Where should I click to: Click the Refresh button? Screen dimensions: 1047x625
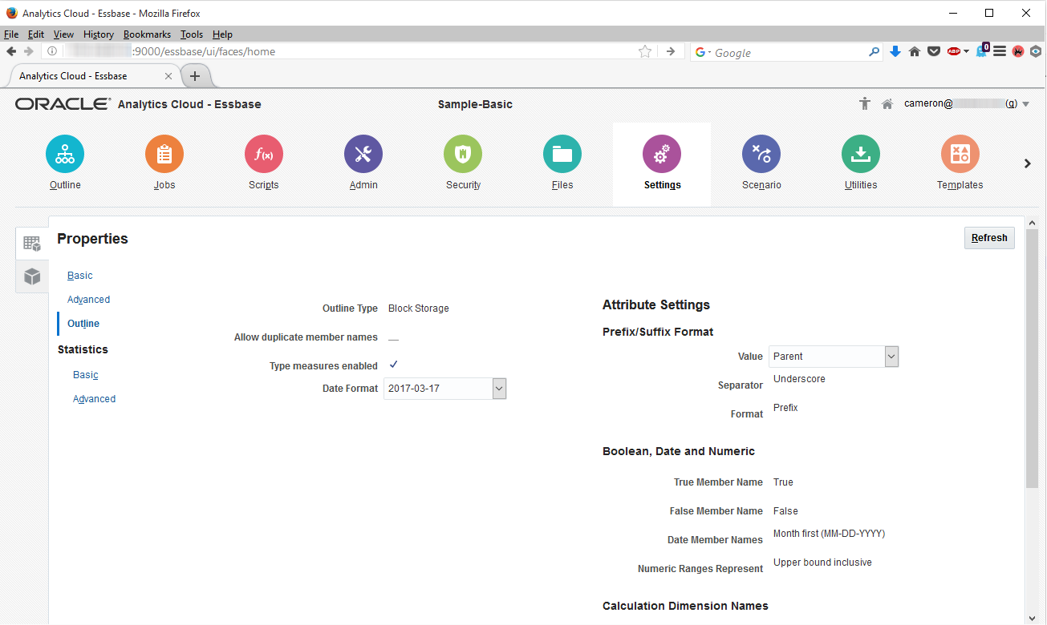pos(989,238)
